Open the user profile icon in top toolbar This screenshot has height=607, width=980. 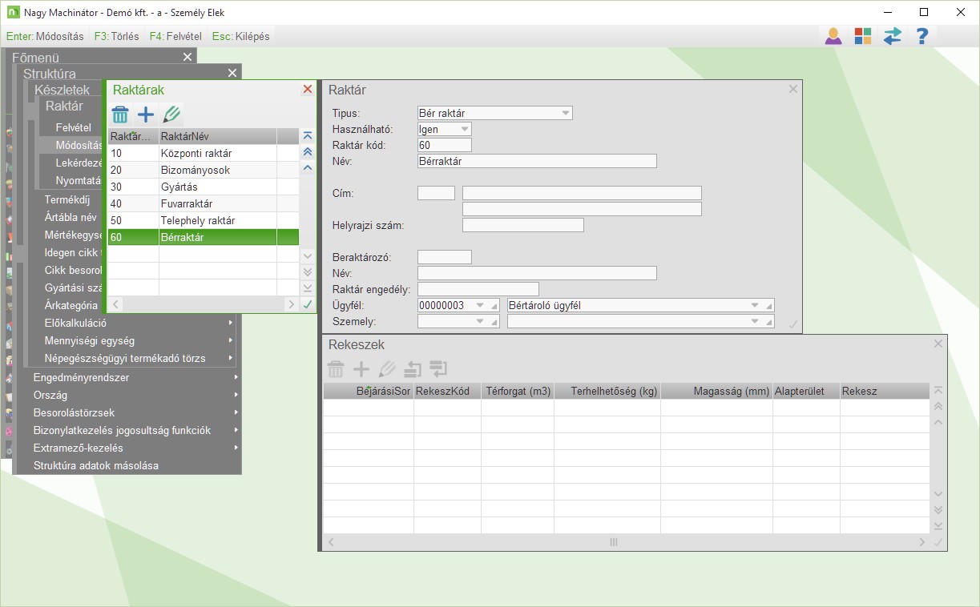[833, 36]
